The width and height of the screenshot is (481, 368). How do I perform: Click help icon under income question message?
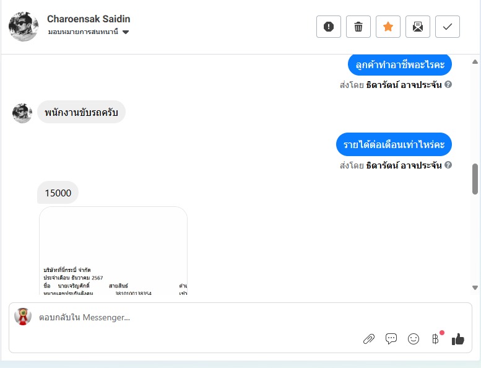point(448,165)
